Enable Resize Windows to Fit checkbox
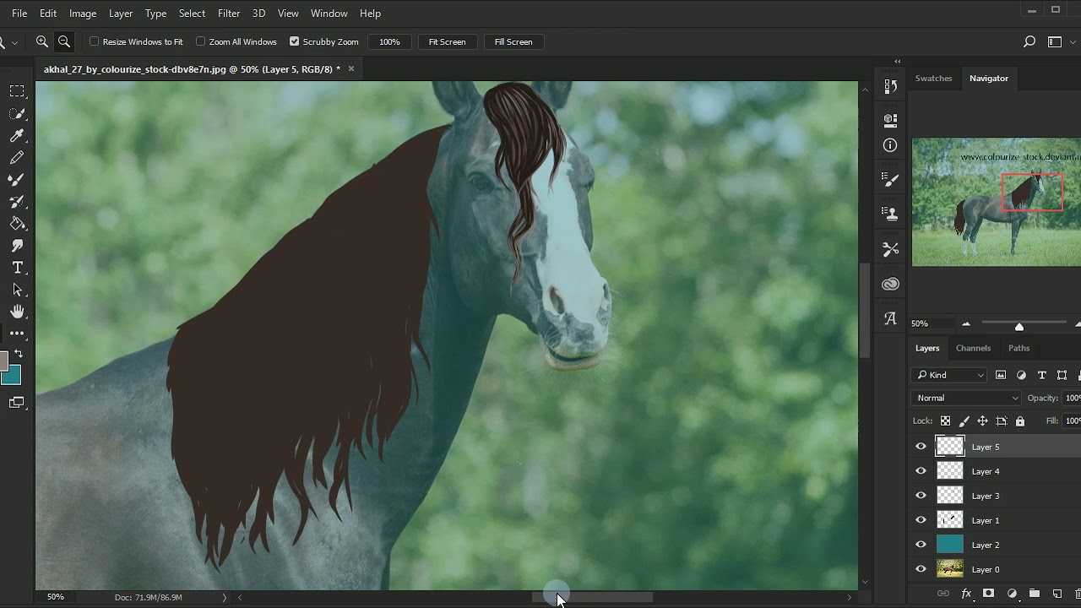 (x=95, y=41)
